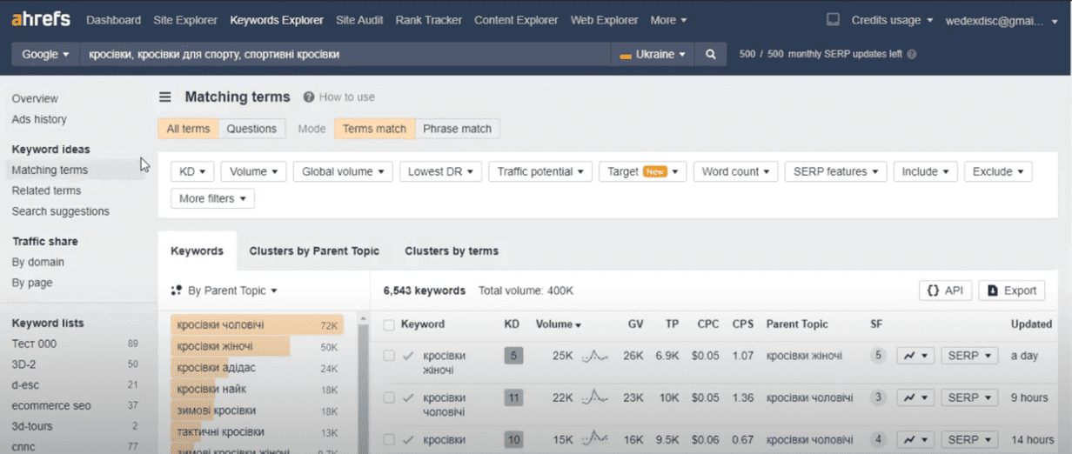Click SERP features badge 4

click(x=879, y=439)
